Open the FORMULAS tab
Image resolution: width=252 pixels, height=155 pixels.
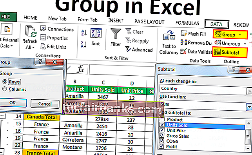click(187, 23)
